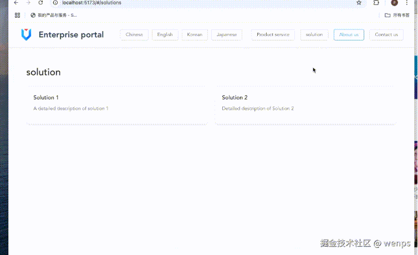Click 'Detailed description of Solution 2' text
Image resolution: width=418 pixels, height=255 pixels.
(258, 109)
